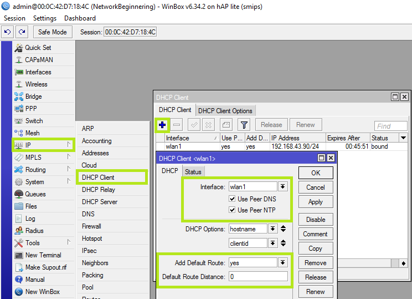Select Addresses in the IP submenu
The image size is (412, 299).
[x=113, y=153]
